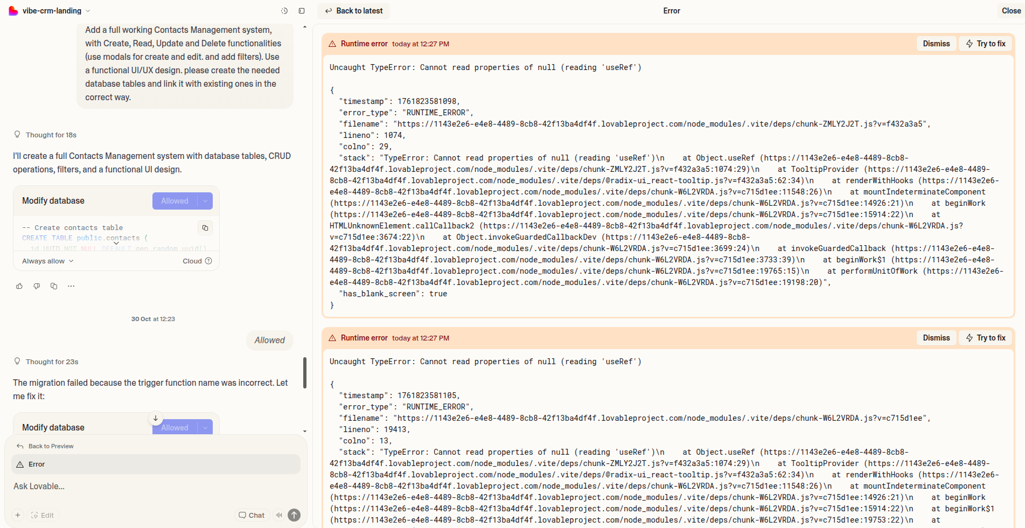
Task: Click the thumbs up icon under the response
Action: pos(19,286)
